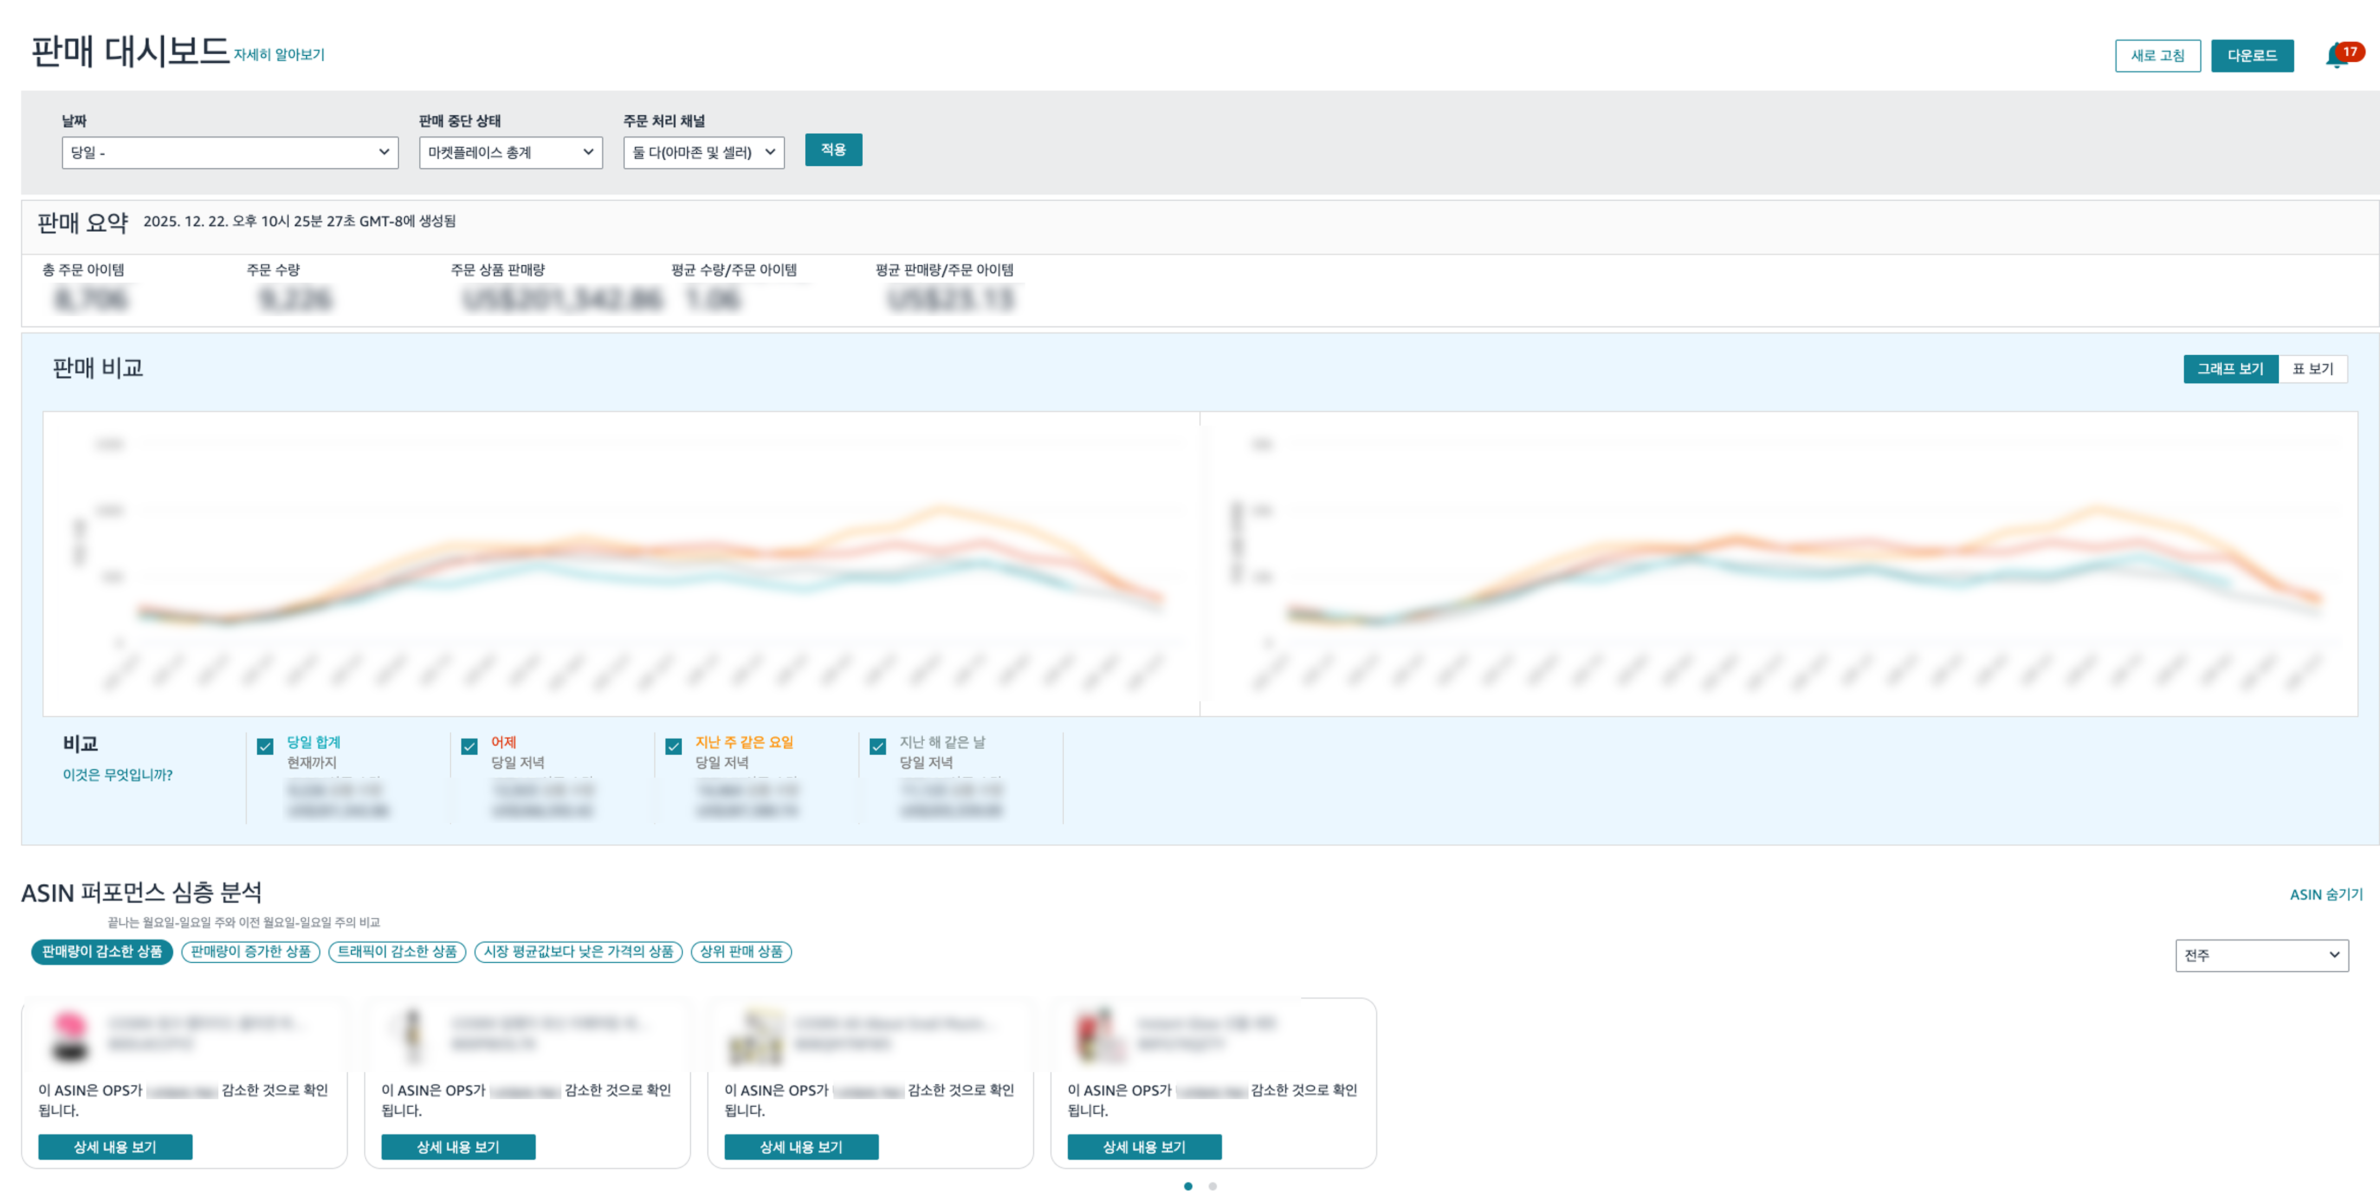Click the ASIN 숨기기 link
The height and width of the screenshot is (1201, 2380).
pos(2325,895)
